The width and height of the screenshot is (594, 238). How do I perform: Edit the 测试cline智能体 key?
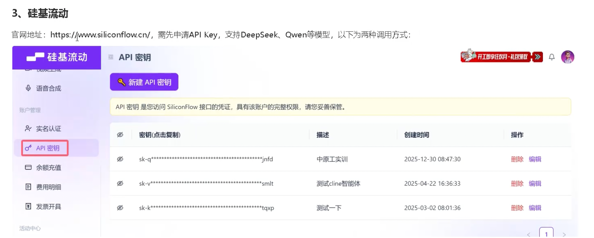coord(535,184)
